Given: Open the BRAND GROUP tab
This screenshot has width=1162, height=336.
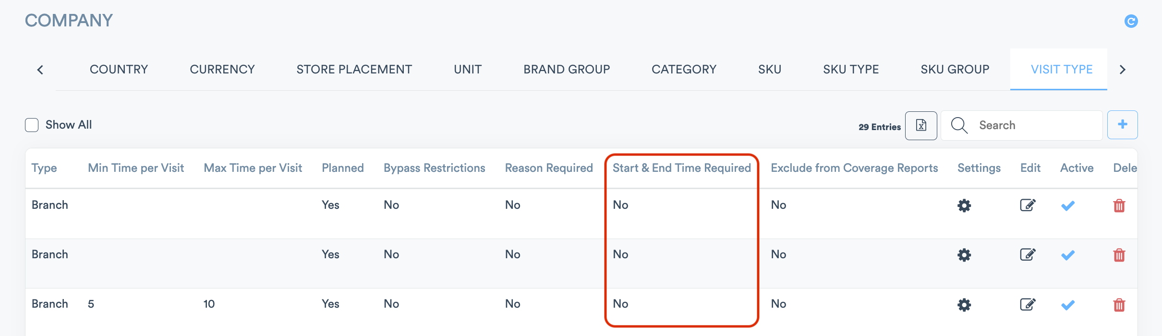Looking at the screenshot, I should click(567, 70).
